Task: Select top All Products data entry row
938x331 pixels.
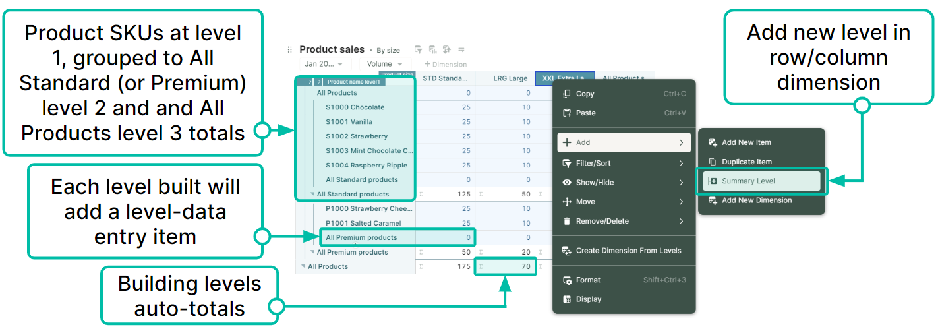Action: pyautogui.click(x=356, y=93)
